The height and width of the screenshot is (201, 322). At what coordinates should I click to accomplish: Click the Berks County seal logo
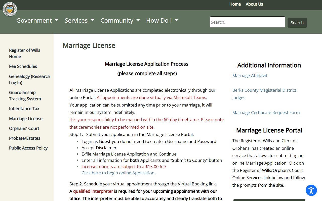pos(10,9)
